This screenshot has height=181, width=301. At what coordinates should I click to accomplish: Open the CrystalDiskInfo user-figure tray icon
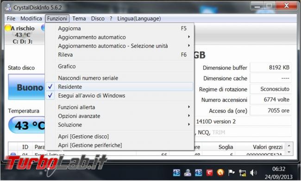pyautogui.click(x=188, y=173)
